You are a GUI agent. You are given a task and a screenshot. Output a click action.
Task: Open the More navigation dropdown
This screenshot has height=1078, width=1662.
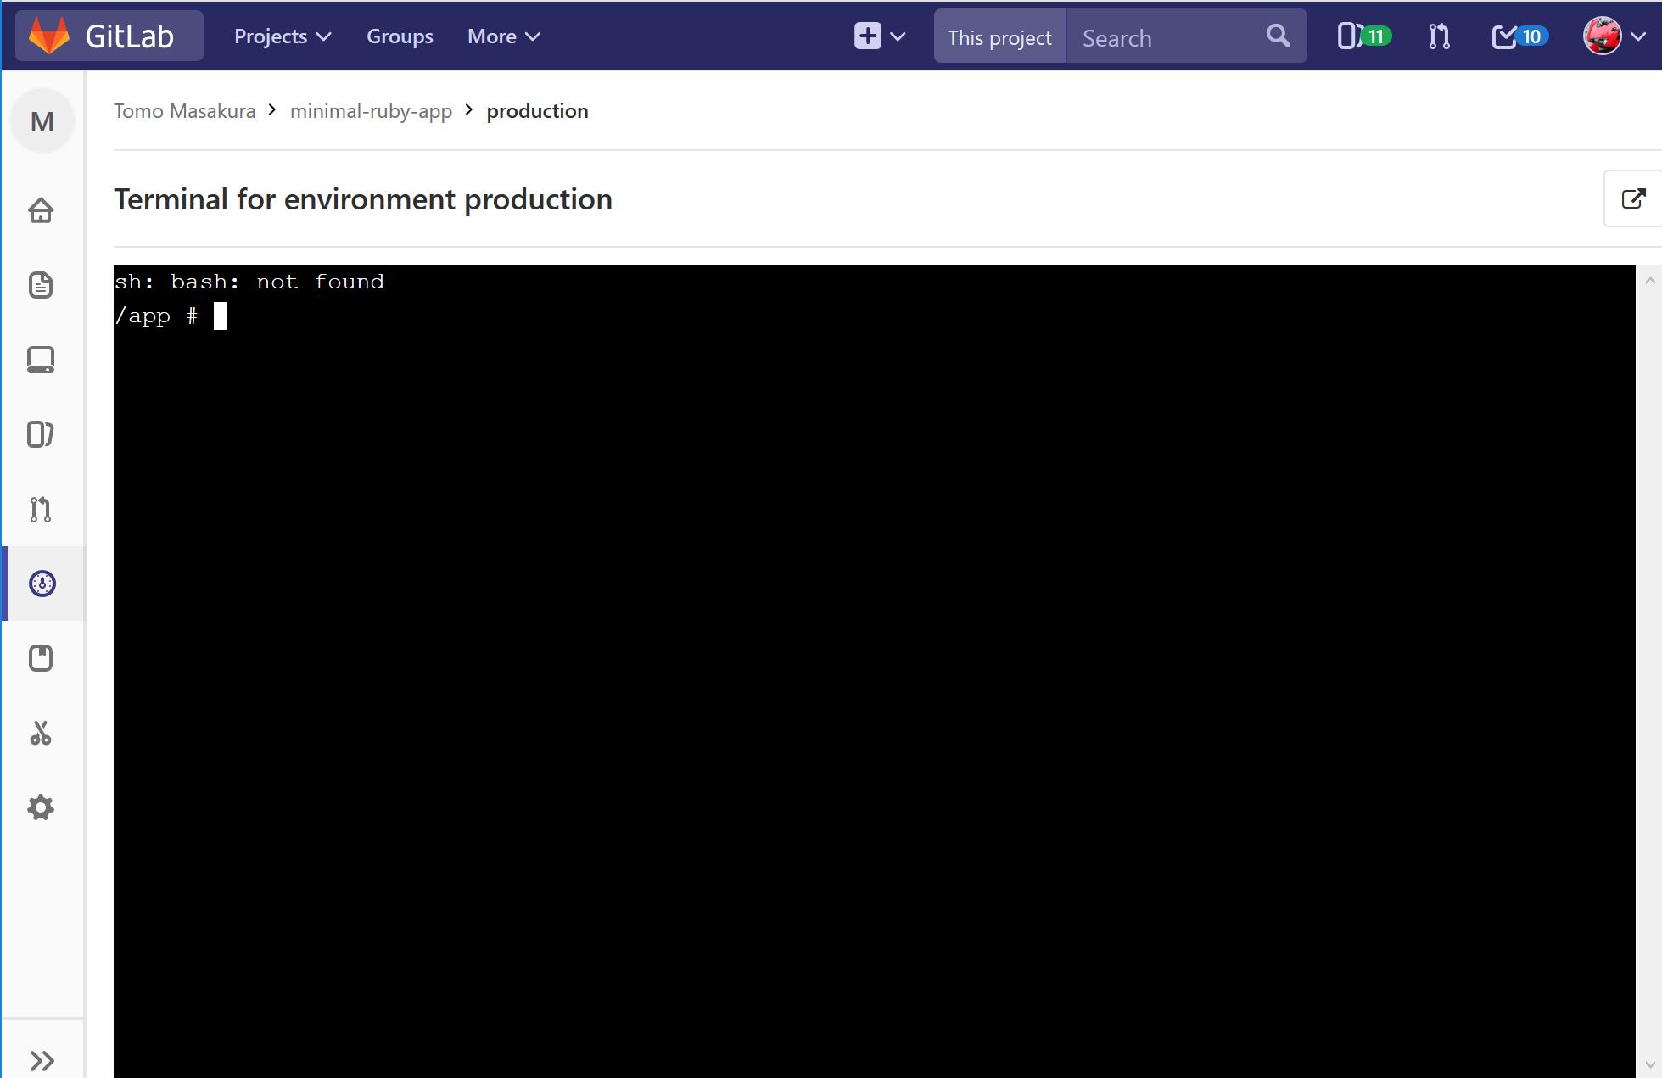tap(502, 36)
